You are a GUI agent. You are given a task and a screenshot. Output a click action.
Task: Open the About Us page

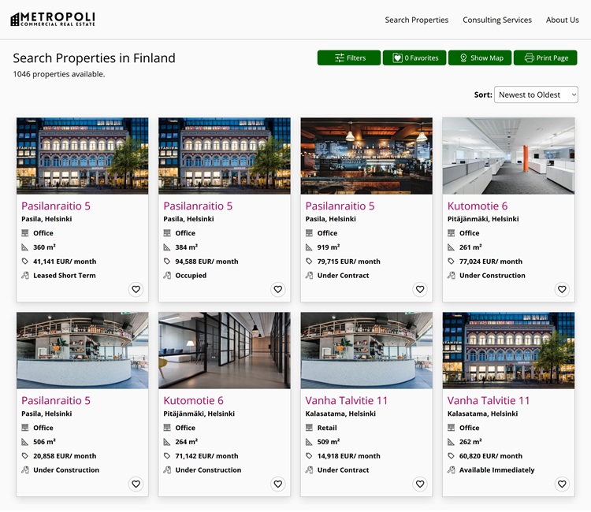562,20
